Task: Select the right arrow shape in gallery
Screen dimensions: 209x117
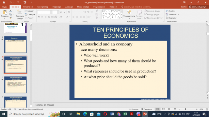Action: [113, 14]
